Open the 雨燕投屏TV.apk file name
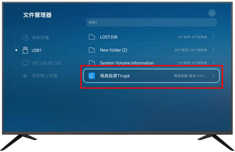 (x=115, y=76)
